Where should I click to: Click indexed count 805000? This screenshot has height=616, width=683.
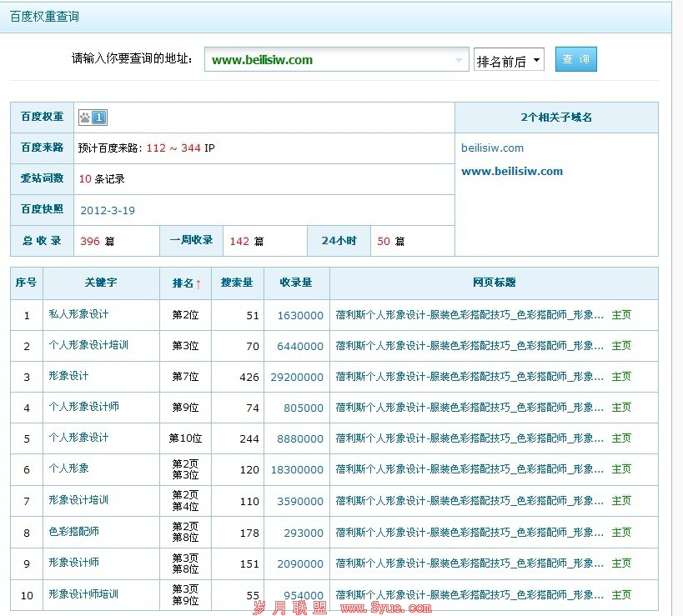pos(304,408)
